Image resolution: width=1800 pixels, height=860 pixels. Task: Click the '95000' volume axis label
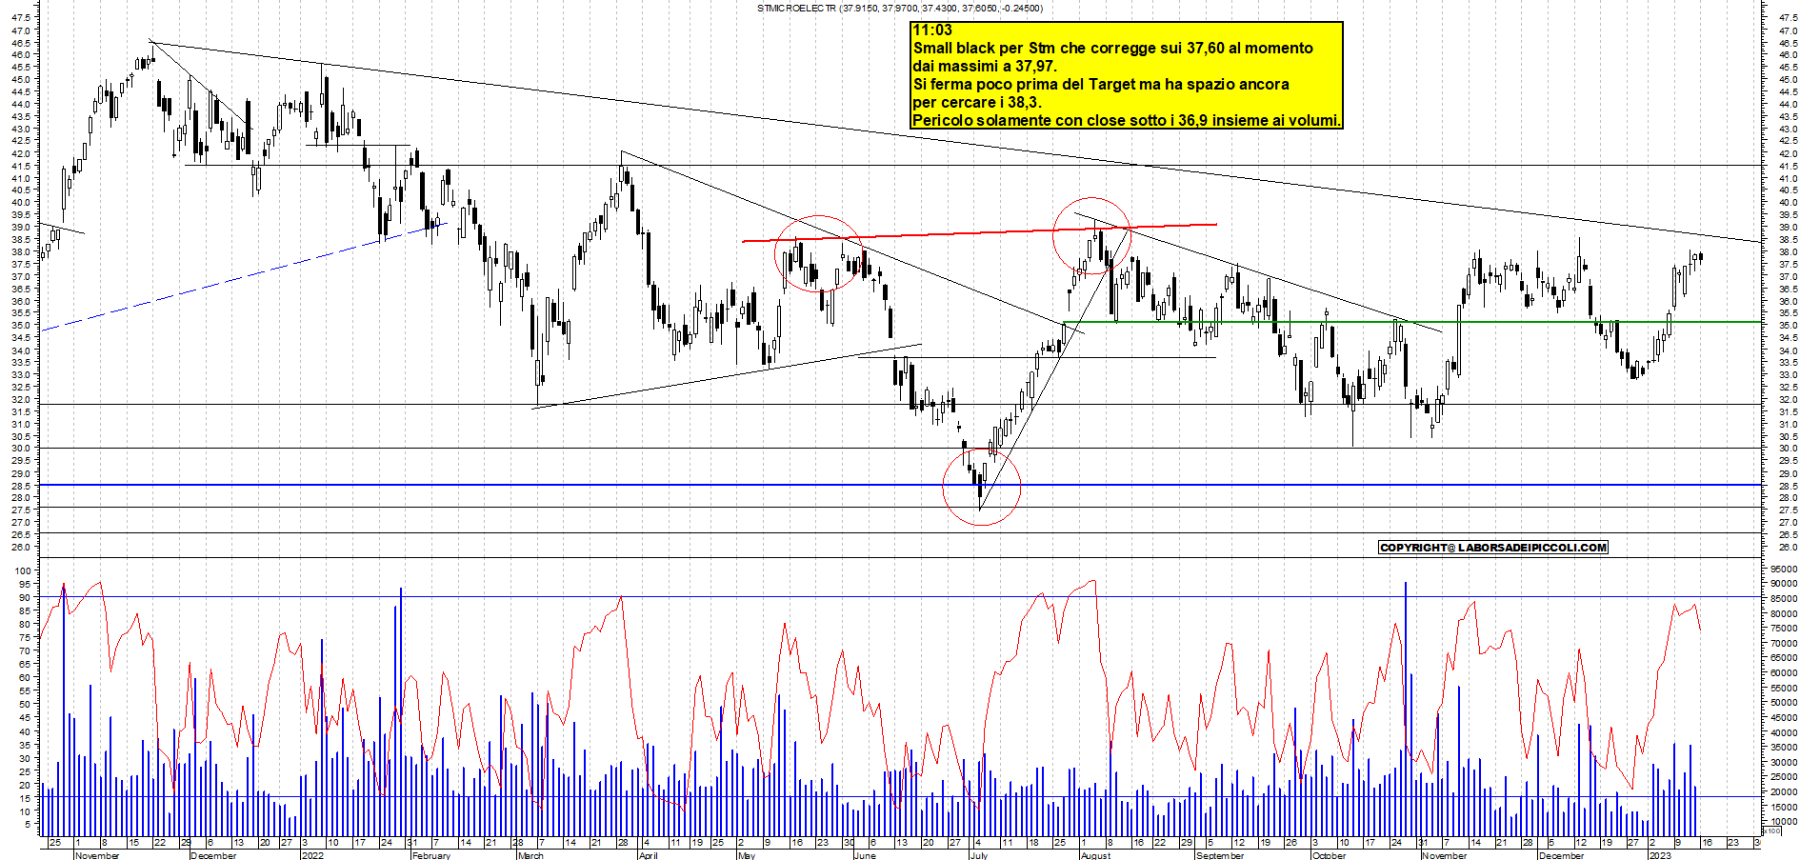[x=1784, y=569]
